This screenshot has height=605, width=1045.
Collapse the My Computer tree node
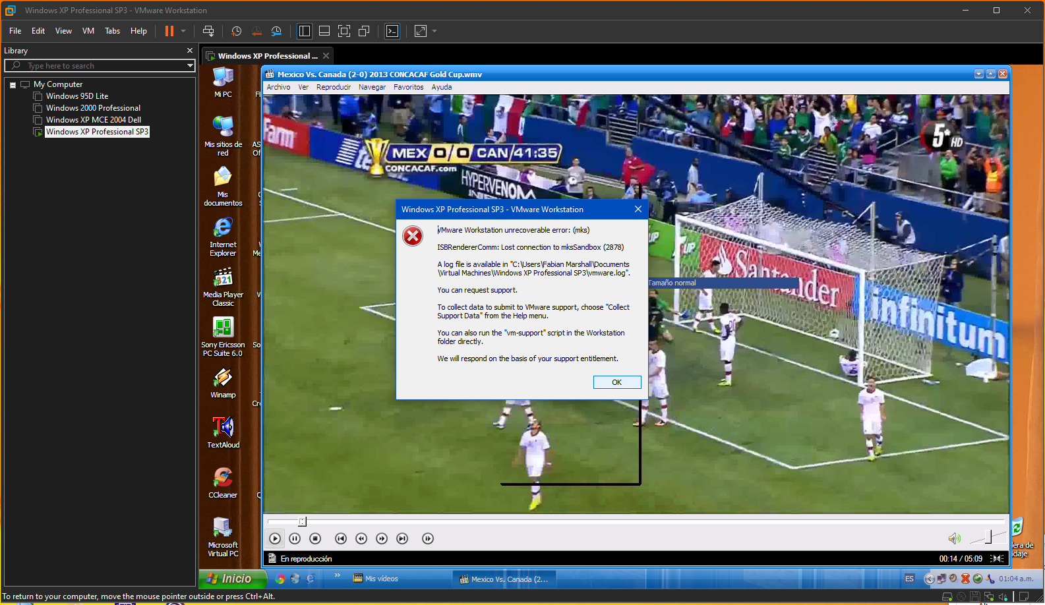[x=13, y=85]
